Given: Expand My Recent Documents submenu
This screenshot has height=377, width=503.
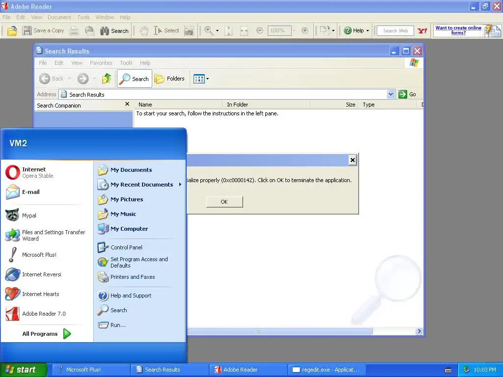Looking at the screenshot, I should click(140, 185).
